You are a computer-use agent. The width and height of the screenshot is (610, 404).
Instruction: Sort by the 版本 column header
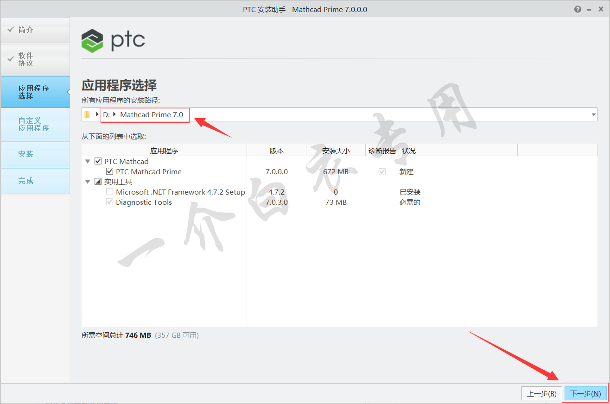[277, 150]
